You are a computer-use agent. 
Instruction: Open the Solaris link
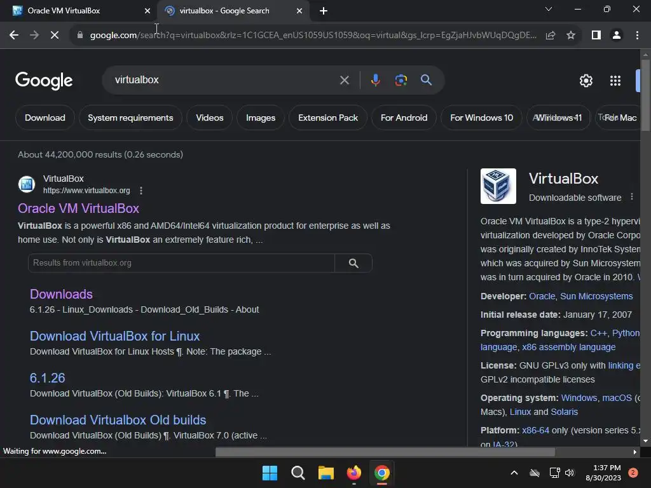tap(565, 412)
